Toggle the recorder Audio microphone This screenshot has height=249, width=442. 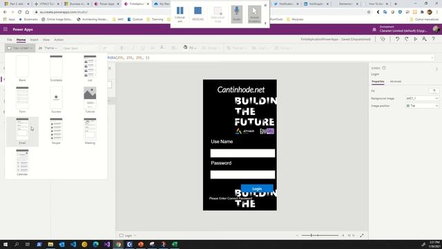tap(237, 14)
